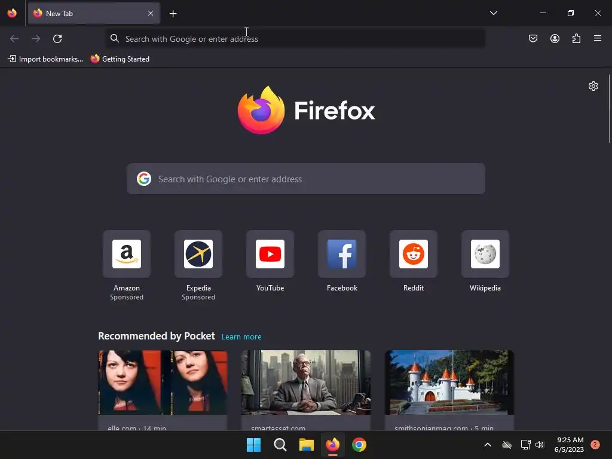Open Windows taskbar search
Screen dimensions: 612x459
[280, 445]
